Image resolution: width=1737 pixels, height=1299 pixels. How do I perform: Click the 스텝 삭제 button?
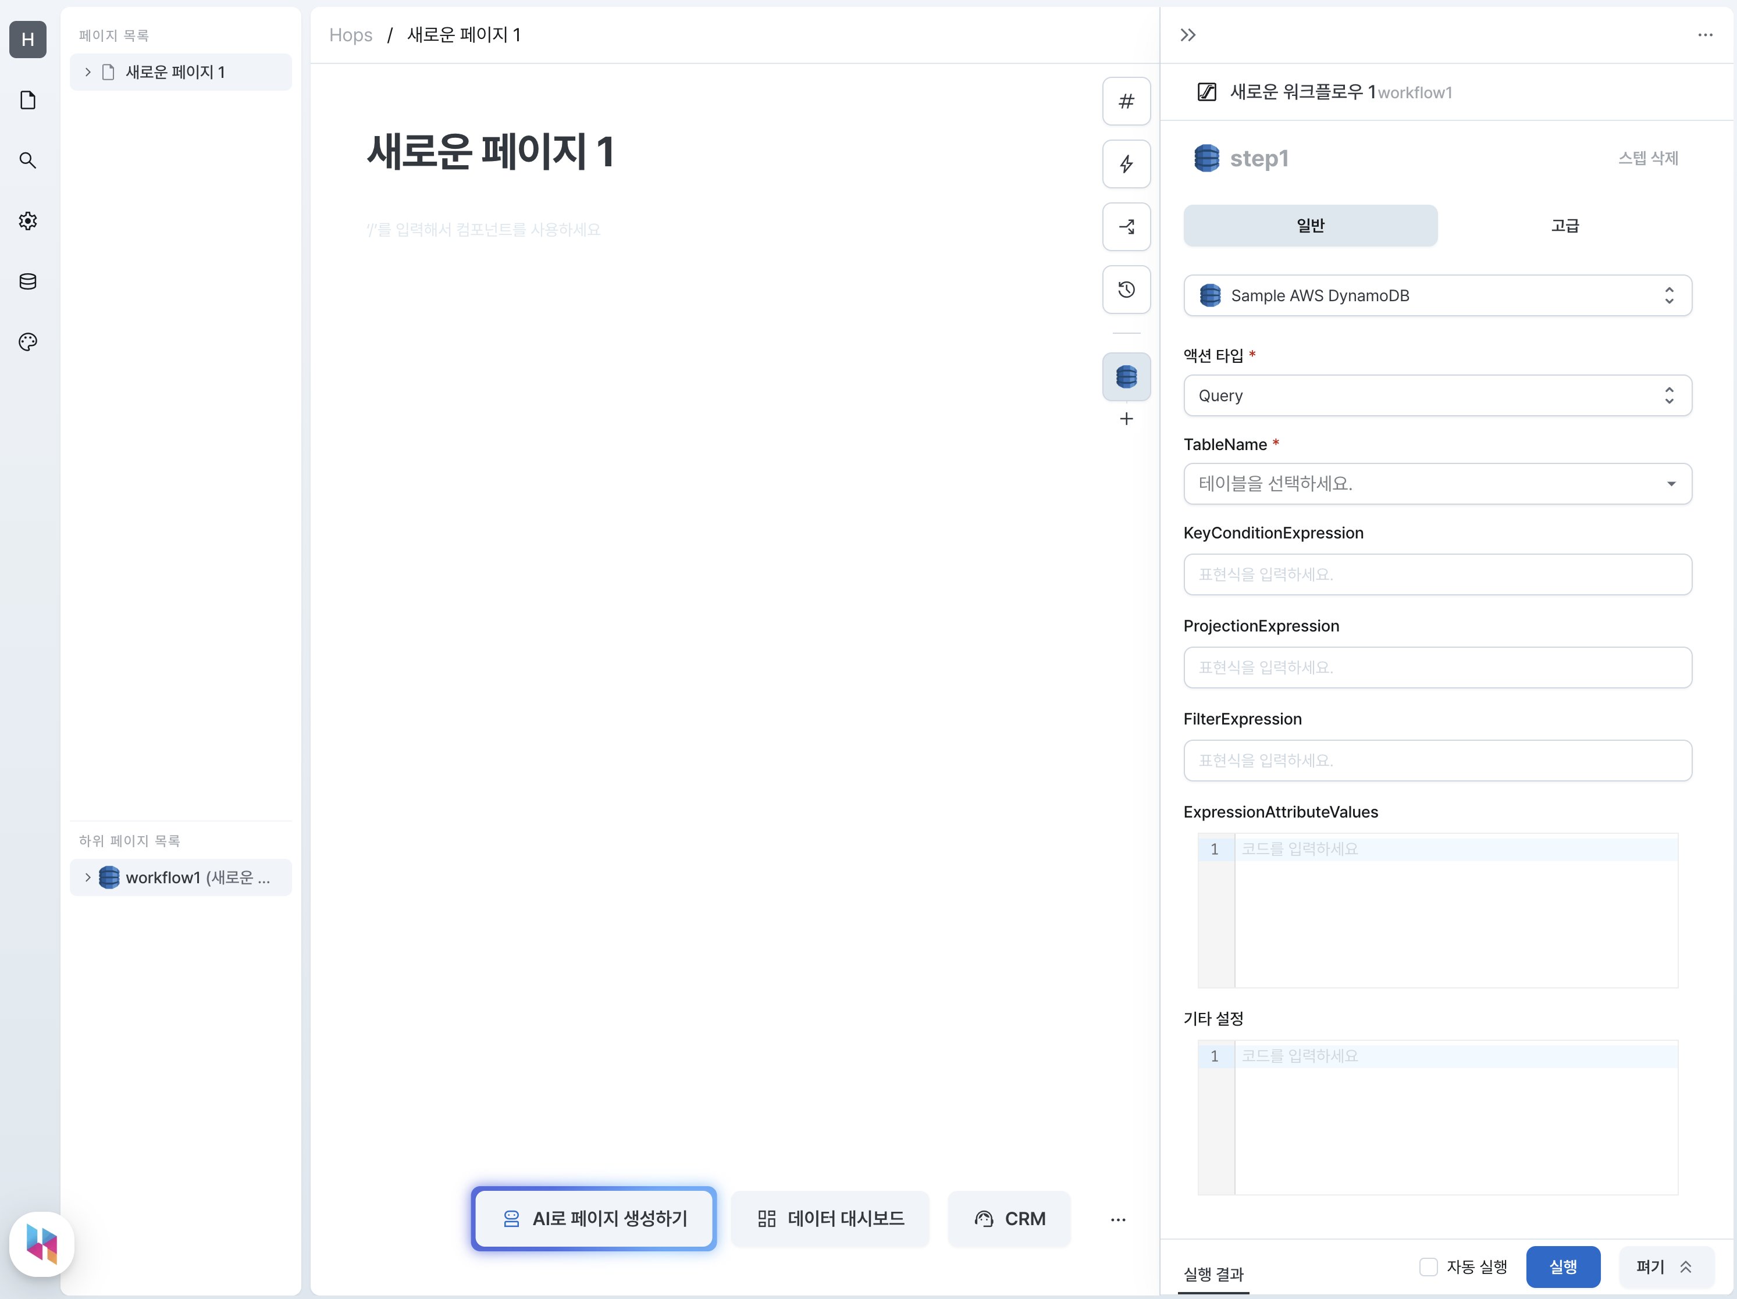pos(1647,158)
